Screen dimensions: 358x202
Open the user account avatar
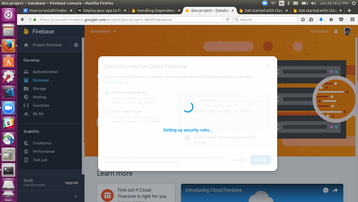[x=347, y=31]
